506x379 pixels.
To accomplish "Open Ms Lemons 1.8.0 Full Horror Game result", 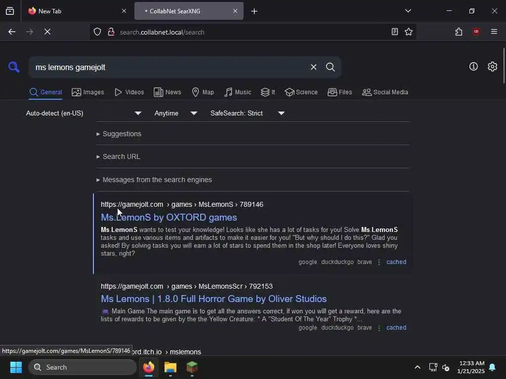I will click(x=213, y=299).
